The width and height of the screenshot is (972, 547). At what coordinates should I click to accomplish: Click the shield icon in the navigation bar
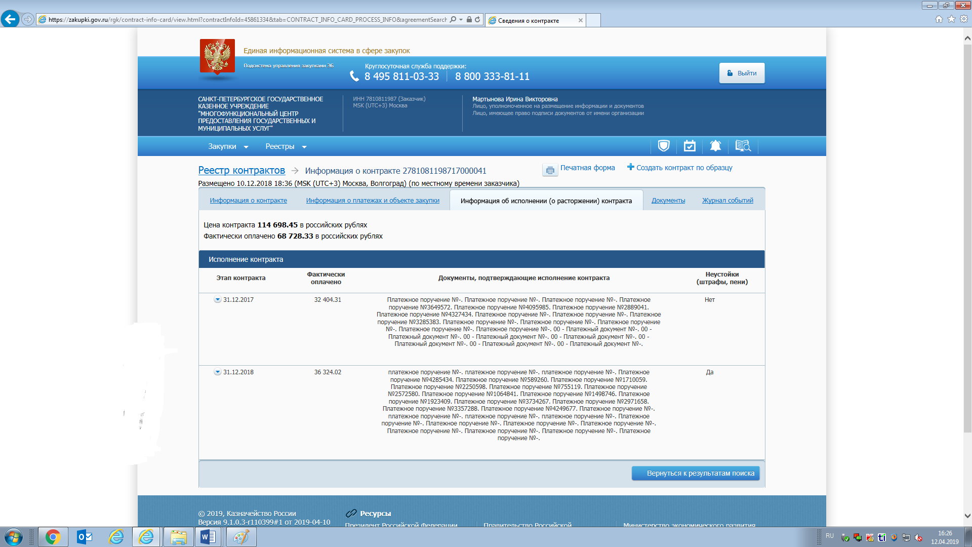pos(663,146)
